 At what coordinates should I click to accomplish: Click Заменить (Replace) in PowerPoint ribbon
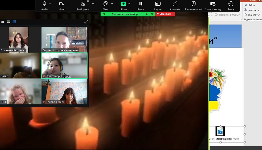click(252, 10)
